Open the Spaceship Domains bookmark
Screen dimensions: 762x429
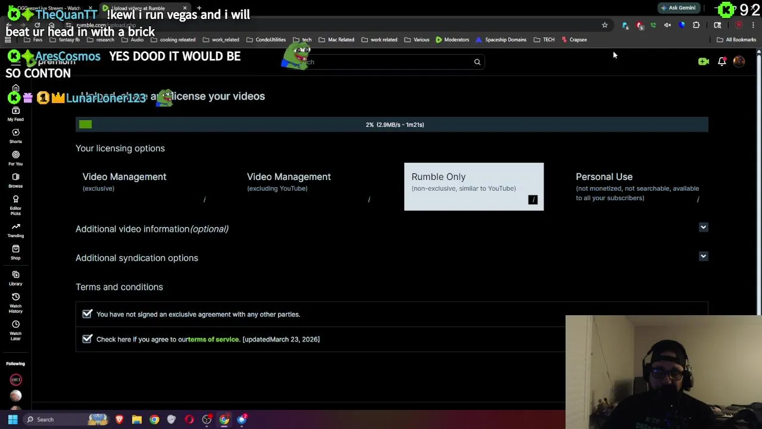pos(501,40)
